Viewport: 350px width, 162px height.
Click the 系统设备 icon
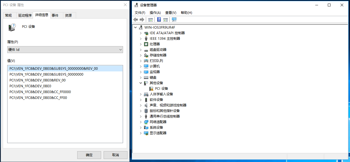point(146,127)
